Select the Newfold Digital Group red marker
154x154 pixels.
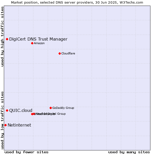[34, 114]
